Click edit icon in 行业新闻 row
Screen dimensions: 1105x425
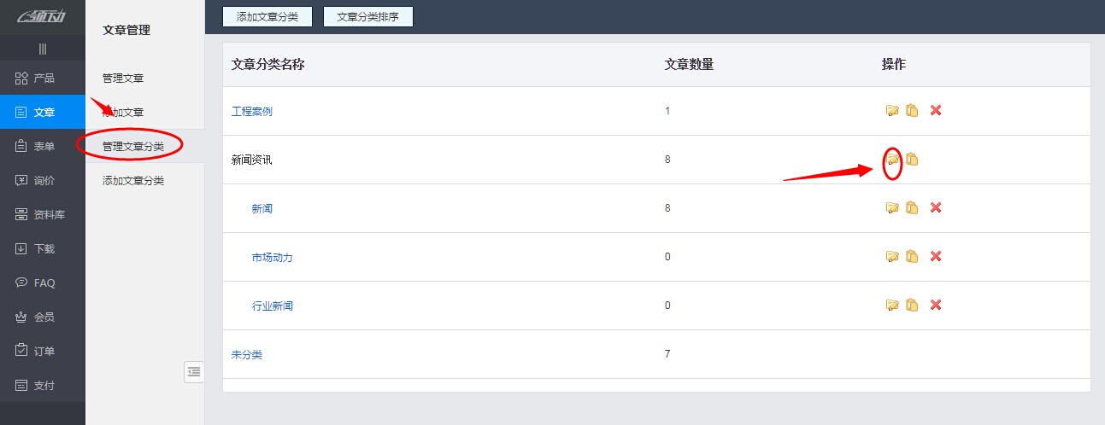tap(892, 306)
